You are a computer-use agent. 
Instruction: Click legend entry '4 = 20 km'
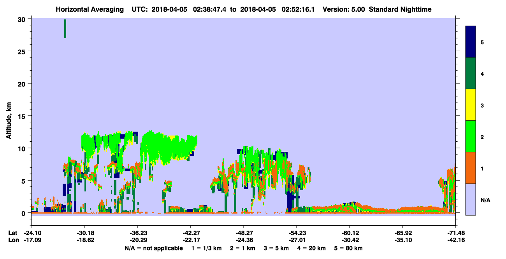tap(311, 248)
